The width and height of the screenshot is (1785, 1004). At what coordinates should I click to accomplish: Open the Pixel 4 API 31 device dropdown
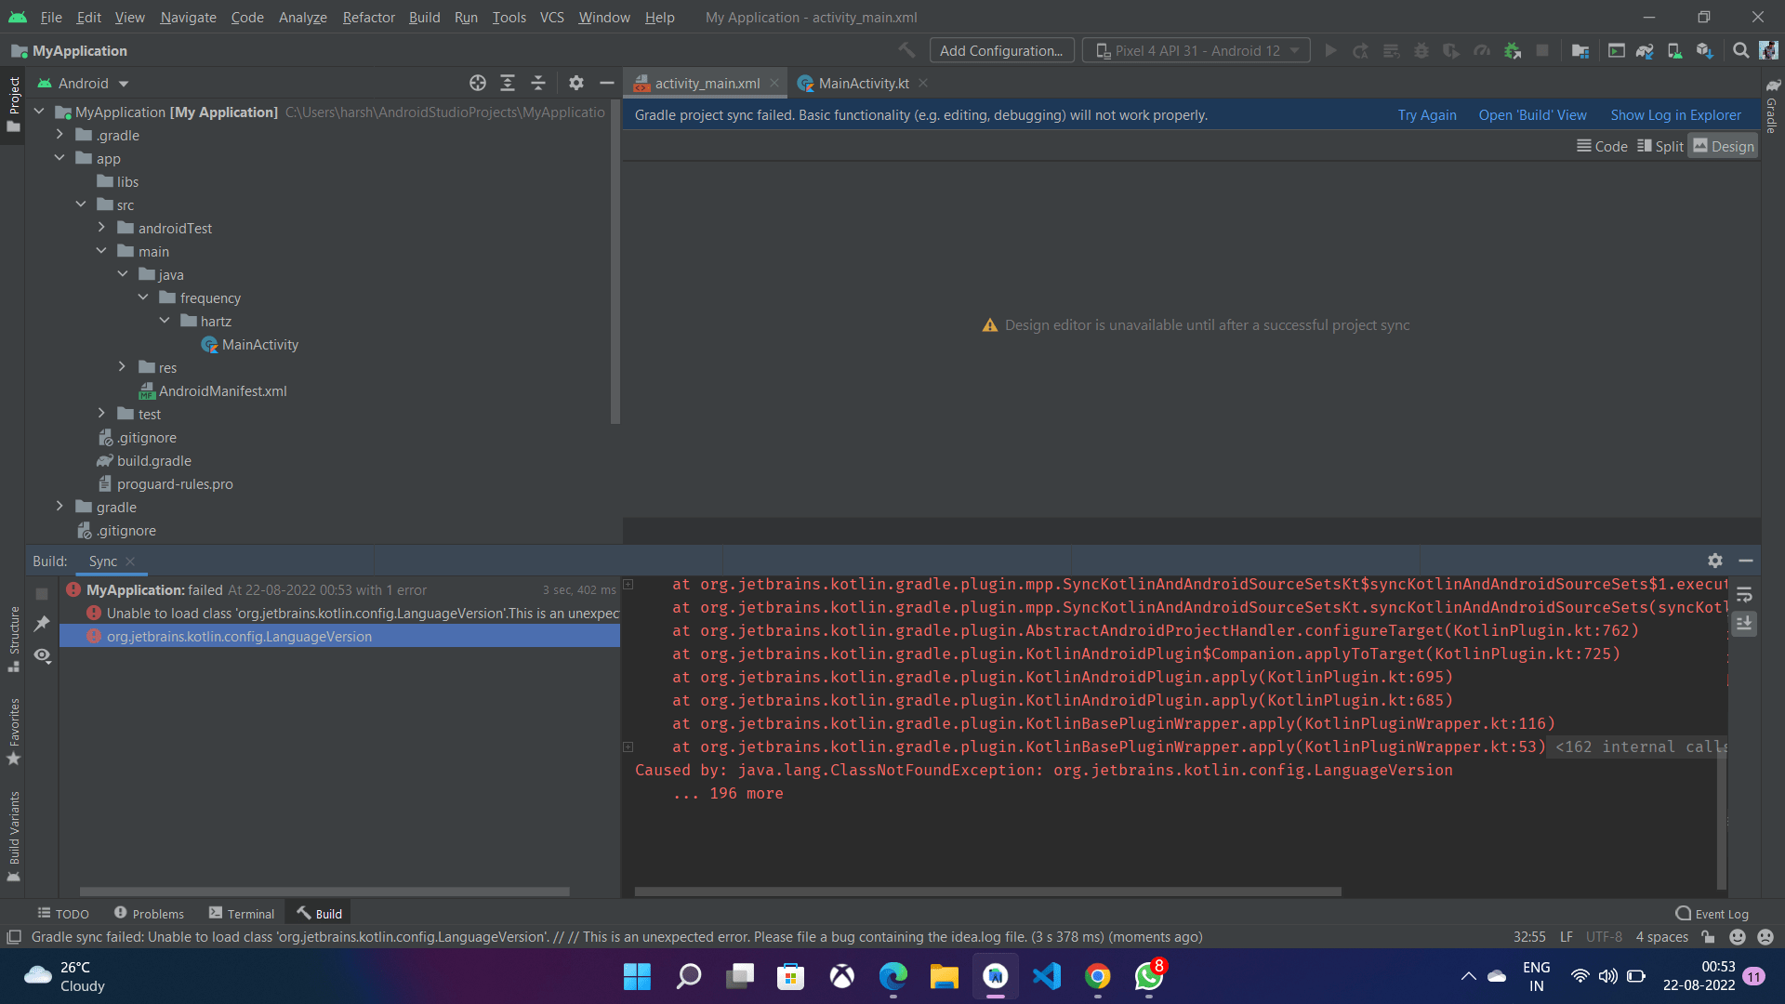click(x=1197, y=50)
